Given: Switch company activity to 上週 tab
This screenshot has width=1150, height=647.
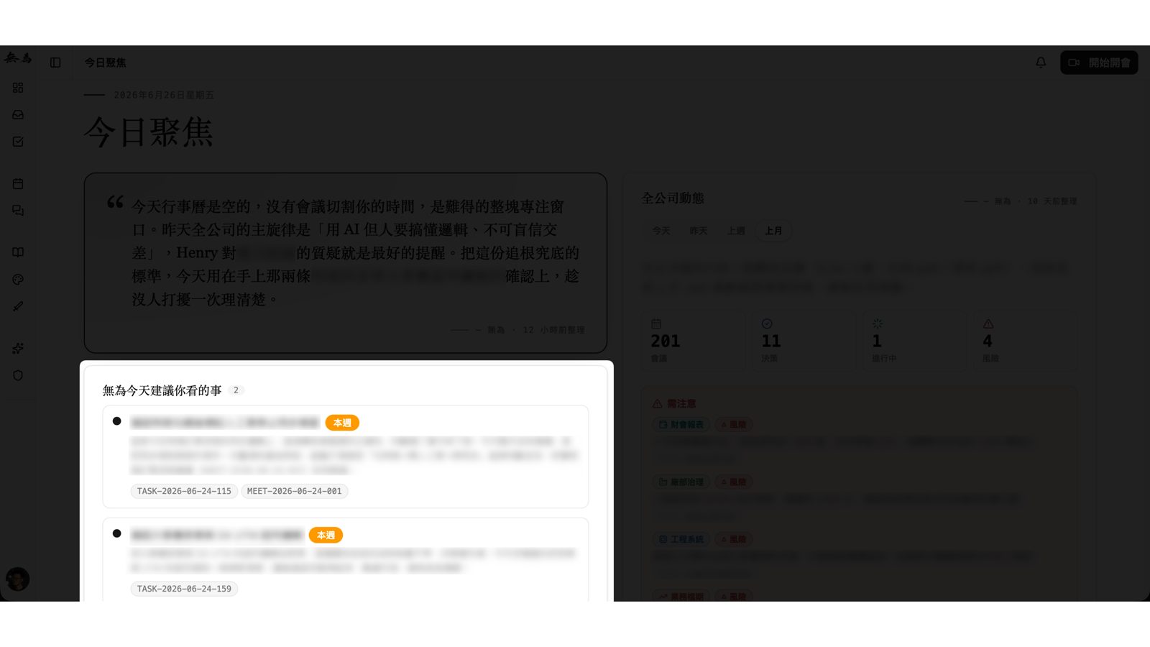Looking at the screenshot, I should point(736,231).
